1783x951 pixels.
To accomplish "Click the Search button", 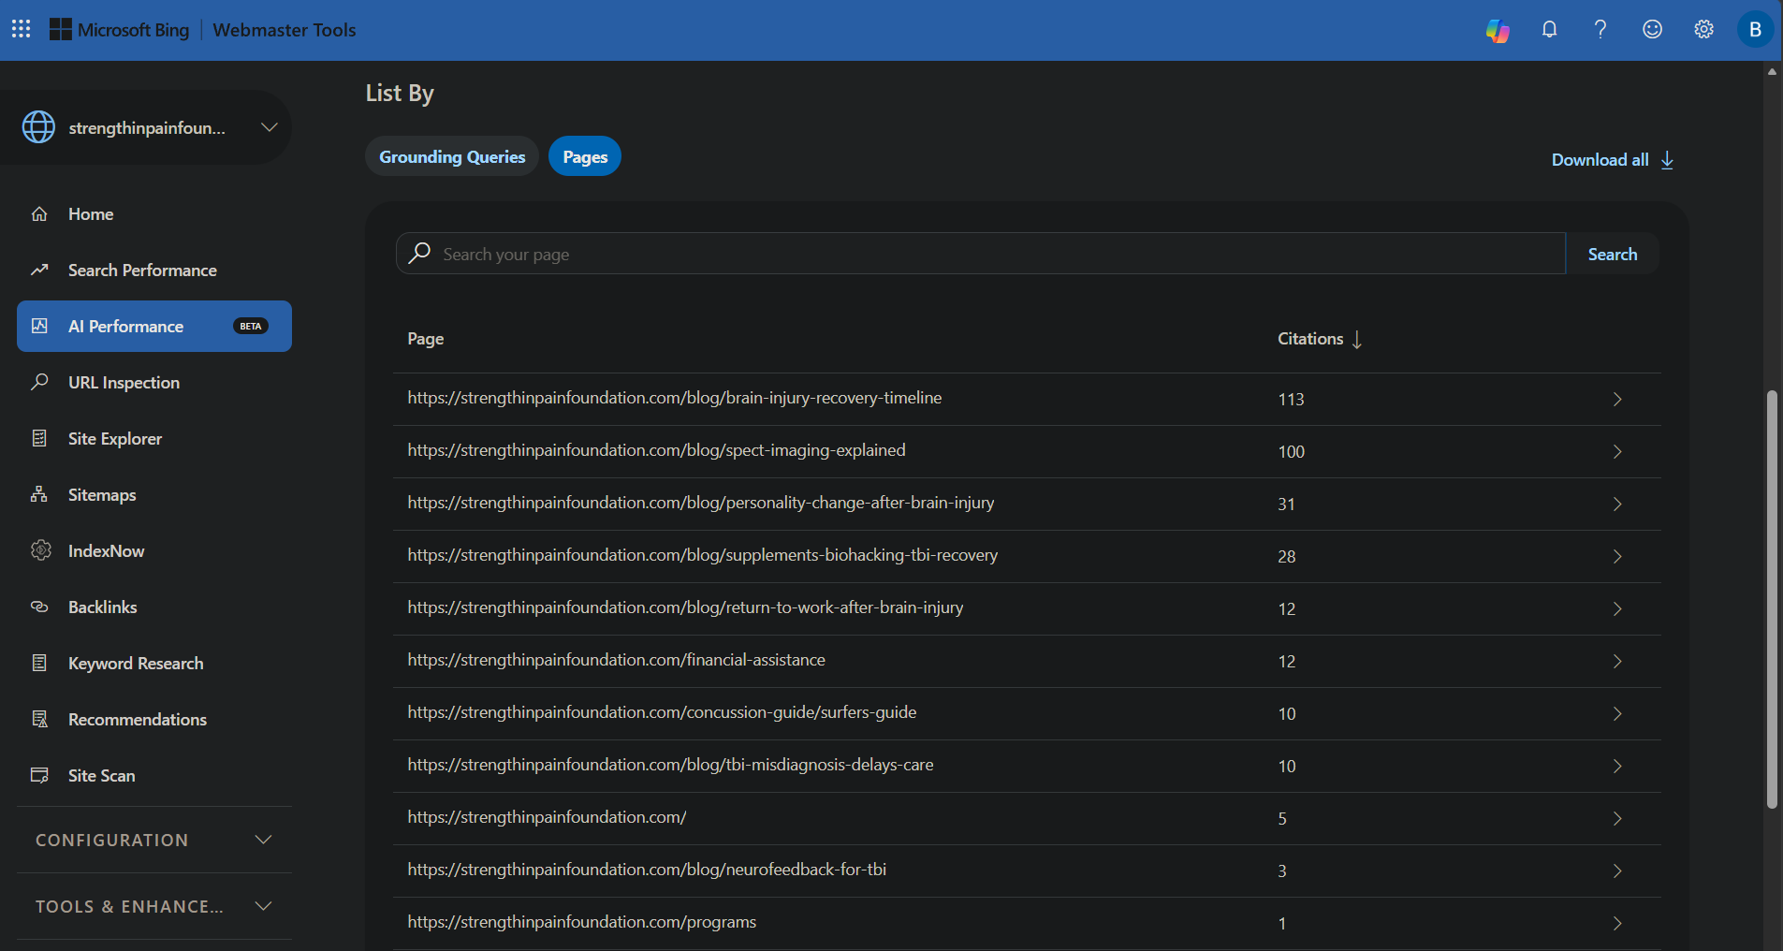I will click(x=1613, y=254).
